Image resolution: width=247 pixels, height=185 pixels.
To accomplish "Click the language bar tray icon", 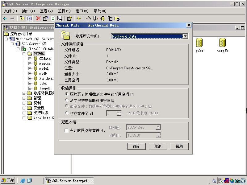I will click(214, 181).
